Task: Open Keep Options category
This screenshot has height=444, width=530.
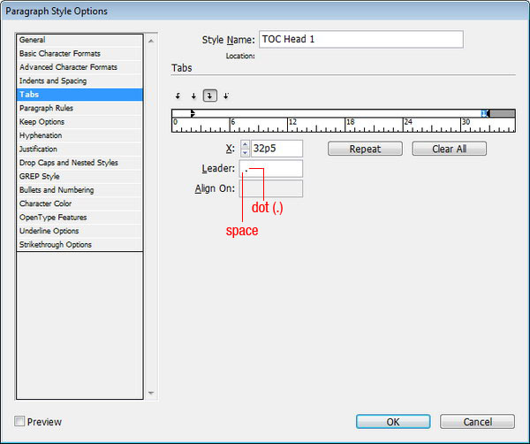Action: click(x=79, y=122)
